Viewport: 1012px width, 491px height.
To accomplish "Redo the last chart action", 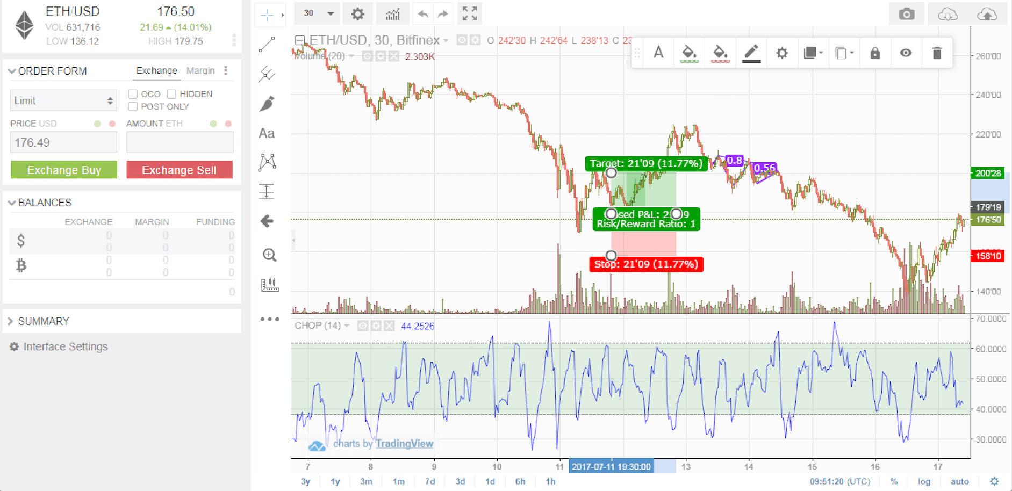I will (443, 14).
